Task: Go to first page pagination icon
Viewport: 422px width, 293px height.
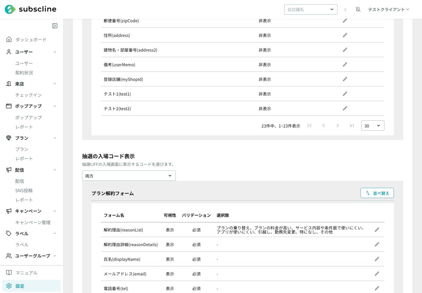Action: [x=309, y=126]
